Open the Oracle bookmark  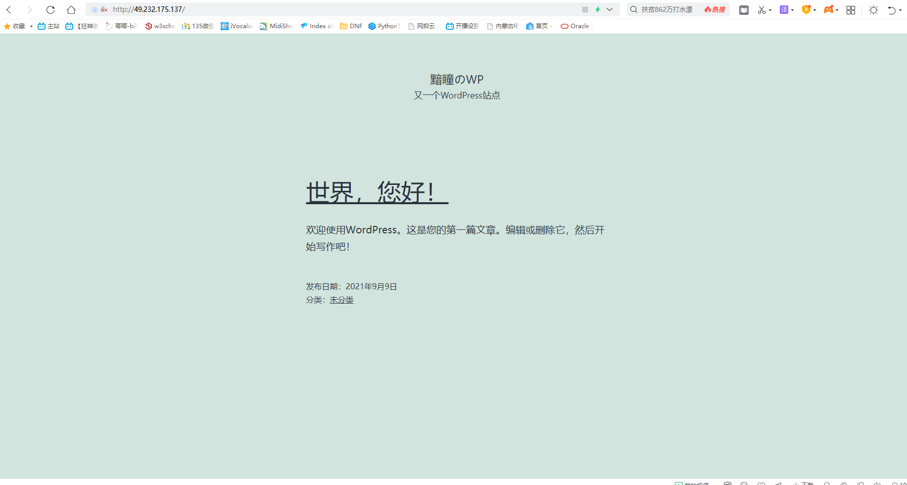[575, 26]
